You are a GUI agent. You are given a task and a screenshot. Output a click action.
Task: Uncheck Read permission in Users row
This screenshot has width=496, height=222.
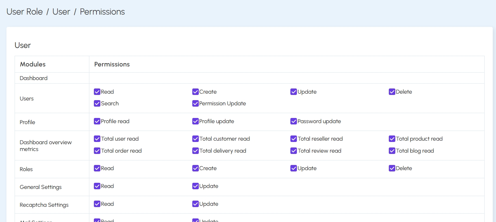[97, 92]
